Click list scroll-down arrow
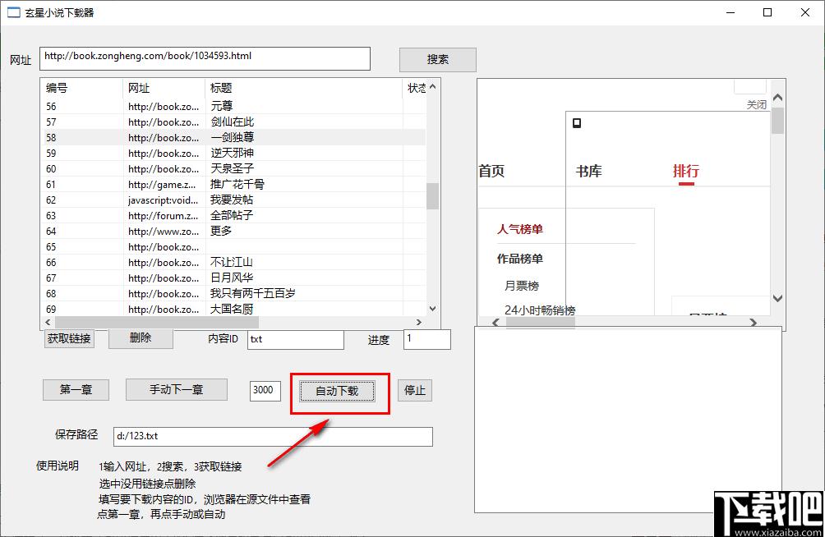The height and width of the screenshot is (537, 825). coord(432,309)
